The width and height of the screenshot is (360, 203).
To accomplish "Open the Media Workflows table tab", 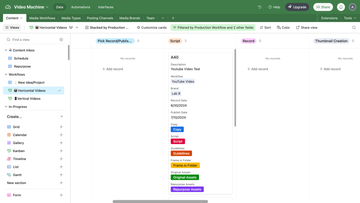I will point(42,18).
